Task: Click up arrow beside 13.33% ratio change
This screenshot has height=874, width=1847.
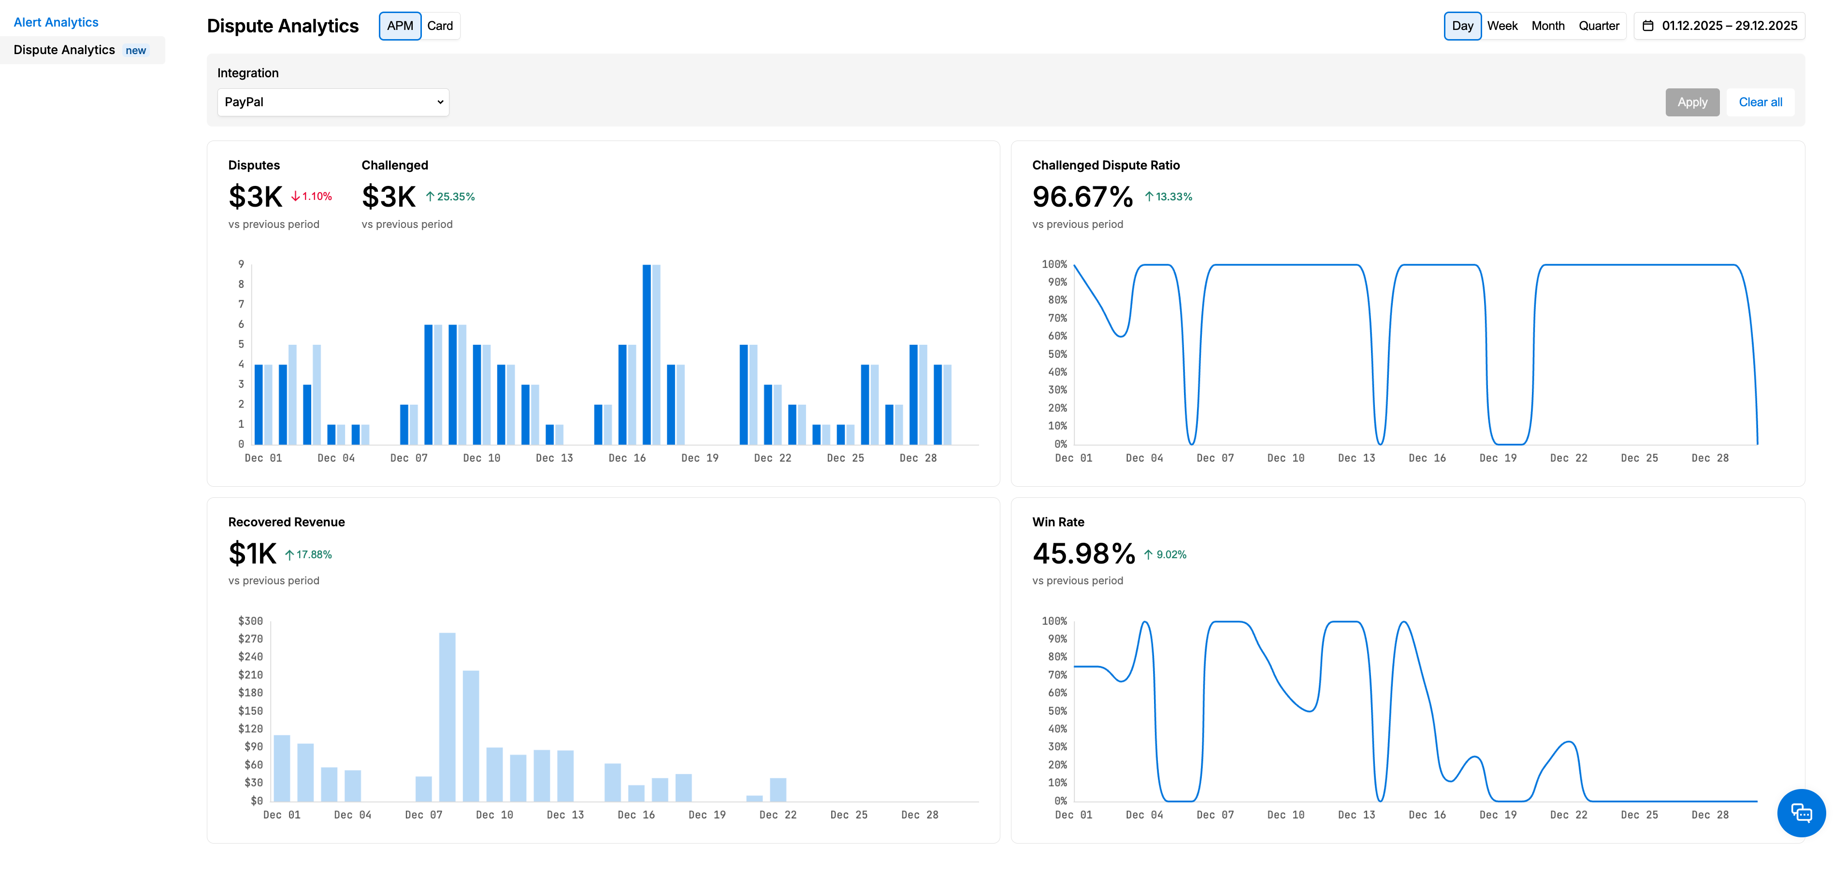Action: [1149, 197]
